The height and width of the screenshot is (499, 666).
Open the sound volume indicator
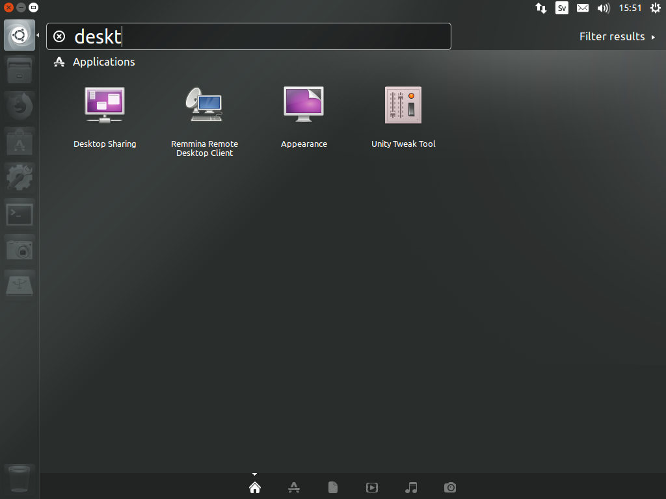(x=604, y=8)
